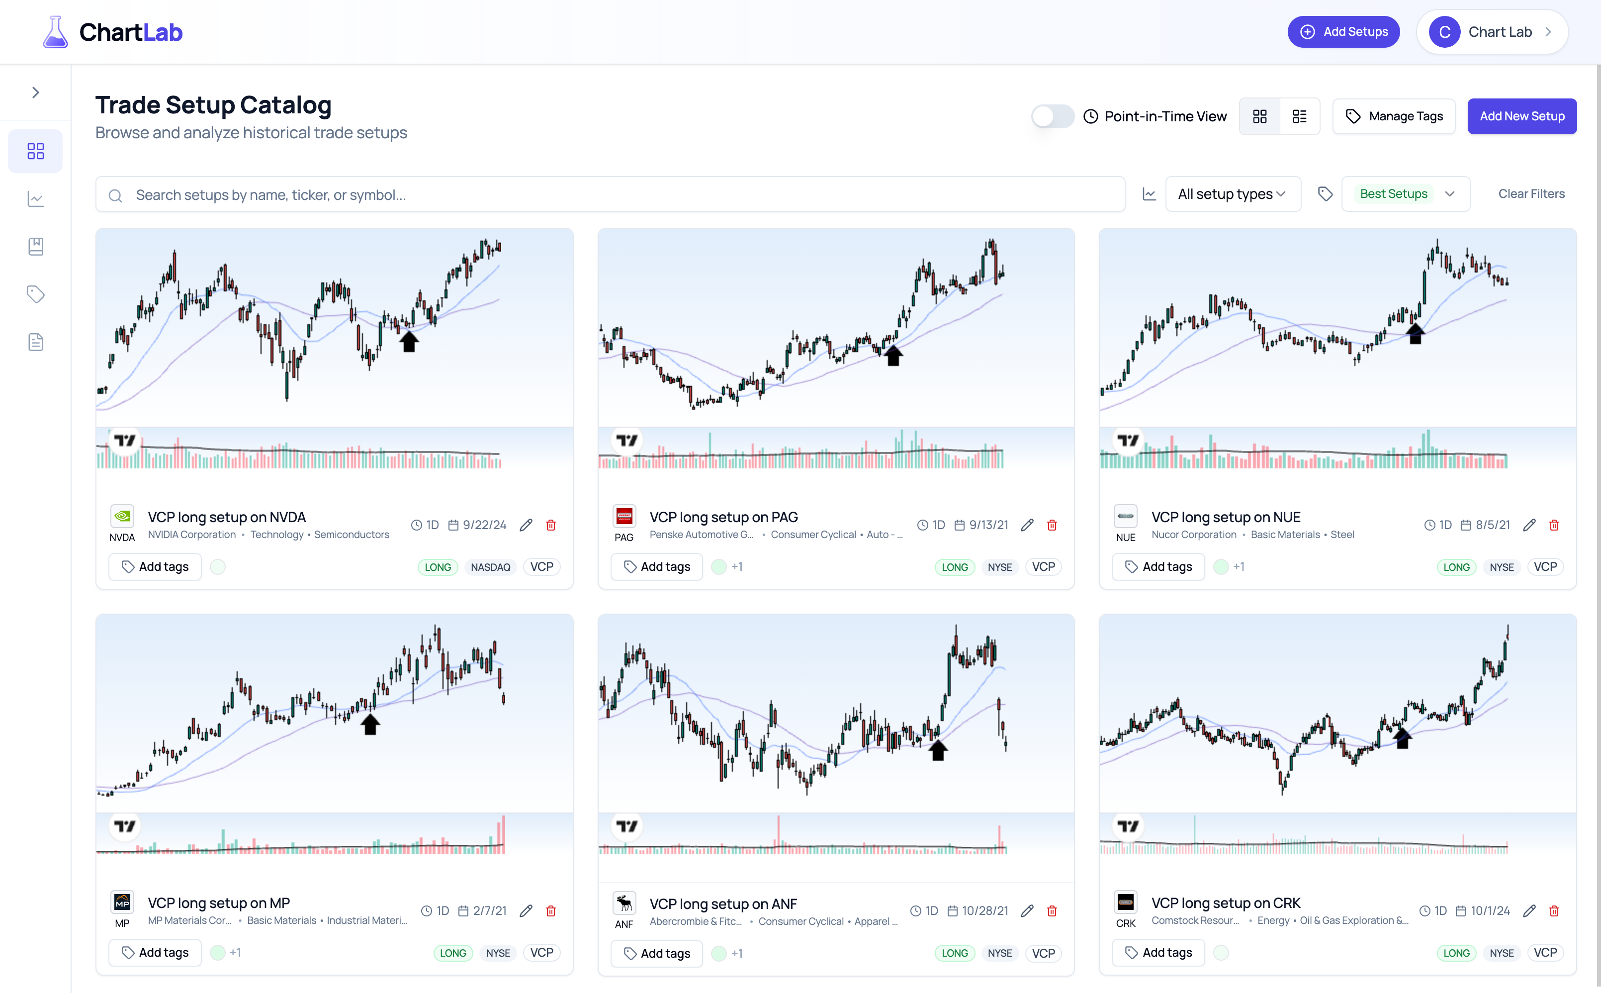This screenshot has height=993, width=1601.
Task: Open the chart analytics sidebar icon
Action: (x=35, y=199)
